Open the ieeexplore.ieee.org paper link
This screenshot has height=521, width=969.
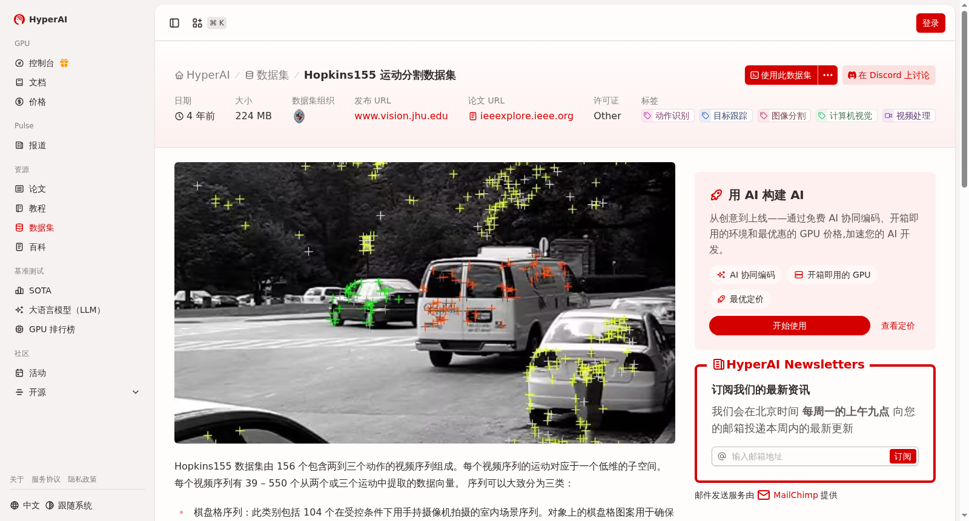click(x=521, y=116)
